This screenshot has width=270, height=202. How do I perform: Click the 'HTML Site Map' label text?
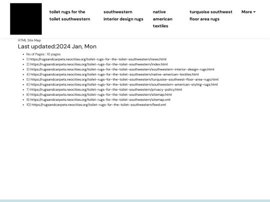point(29,40)
